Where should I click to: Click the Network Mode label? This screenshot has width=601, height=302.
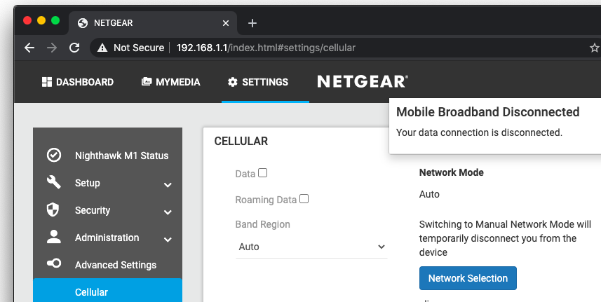pyautogui.click(x=452, y=172)
